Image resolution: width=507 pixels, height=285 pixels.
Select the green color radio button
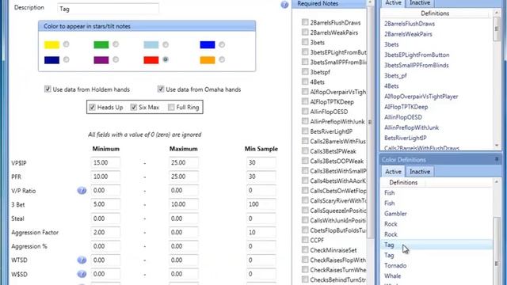click(116, 44)
